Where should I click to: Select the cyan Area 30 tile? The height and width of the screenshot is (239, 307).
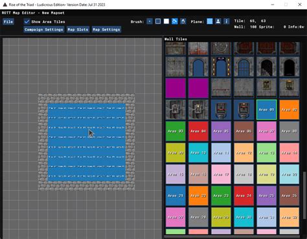pyautogui.click(x=244, y=217)
